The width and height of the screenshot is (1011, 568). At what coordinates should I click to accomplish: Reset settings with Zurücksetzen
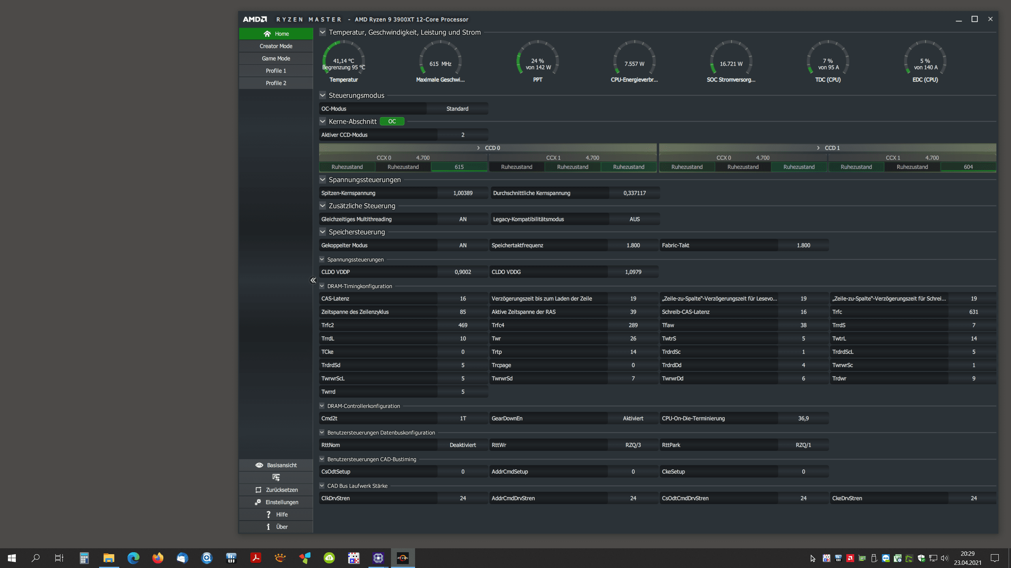tap(276, 490)
